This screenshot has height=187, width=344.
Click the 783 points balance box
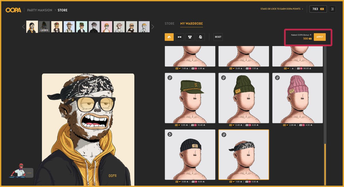click(318, 9)
